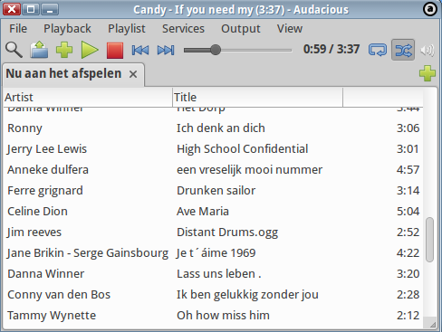Click the playlist vertical scrollbar thumb

tap(429, 240)
